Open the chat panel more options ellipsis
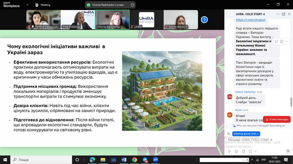 click(278, 14)
